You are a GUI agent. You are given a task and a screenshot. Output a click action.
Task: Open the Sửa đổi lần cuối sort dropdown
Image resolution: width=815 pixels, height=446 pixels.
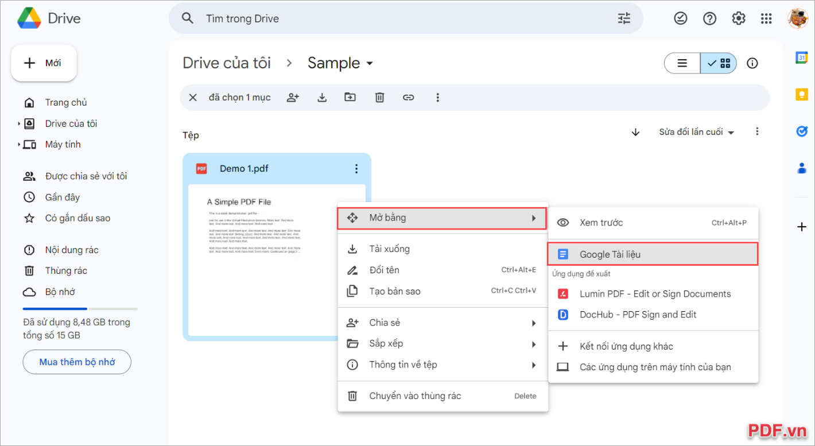(696, 132)
